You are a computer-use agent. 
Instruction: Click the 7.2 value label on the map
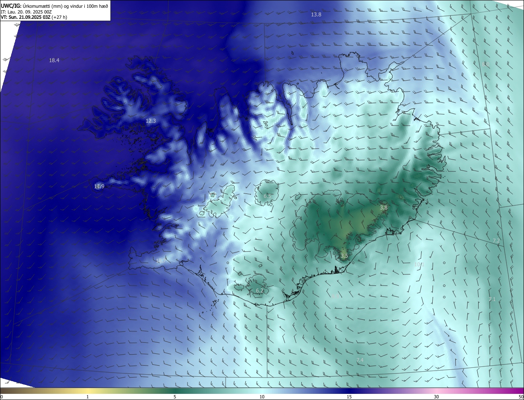[x=496, y=241]
